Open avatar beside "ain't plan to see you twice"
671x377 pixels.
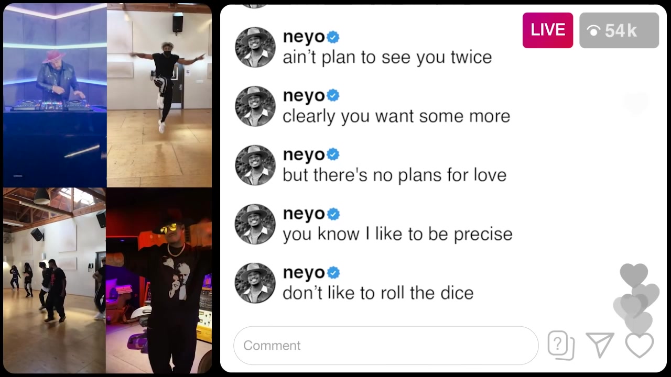point(255,47)
